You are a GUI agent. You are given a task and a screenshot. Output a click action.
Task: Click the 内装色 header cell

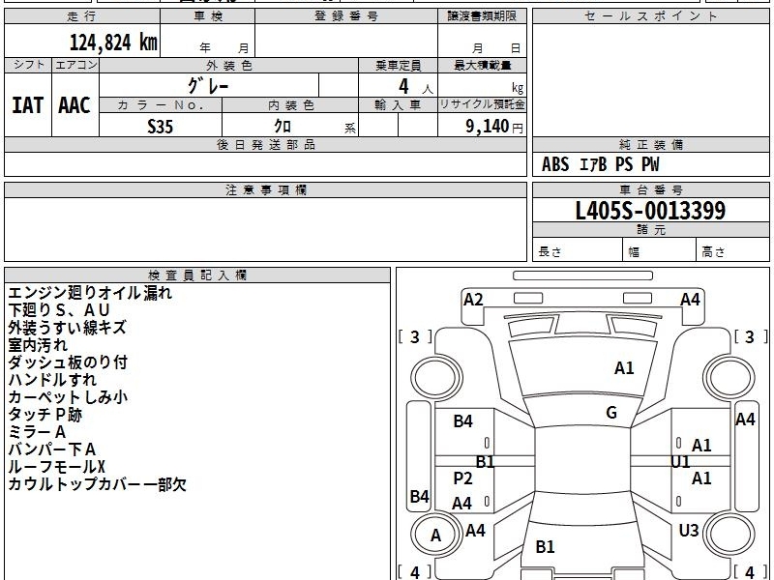click(291, 105)
